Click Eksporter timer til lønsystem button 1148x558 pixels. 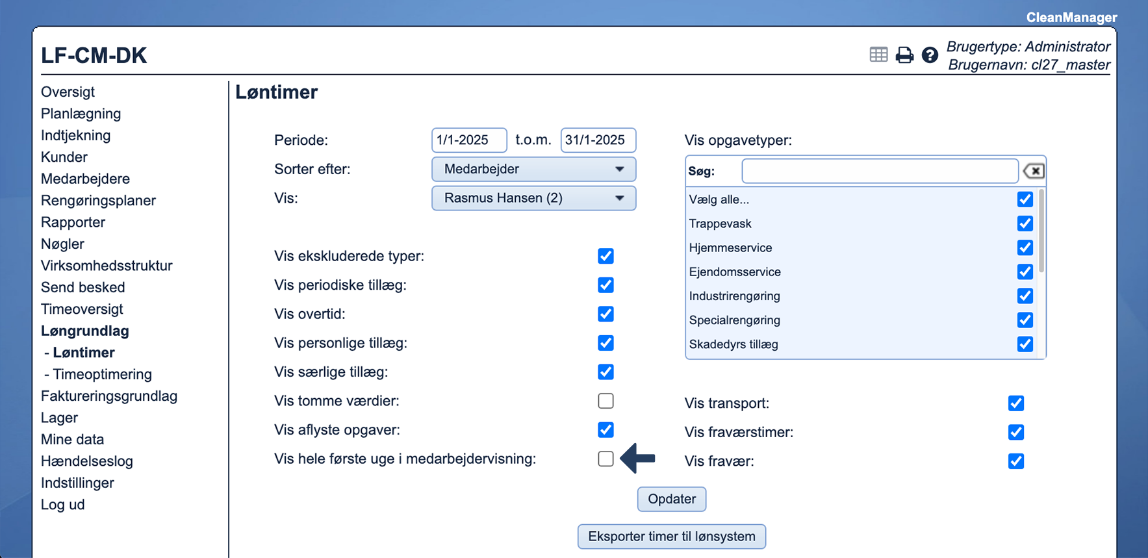(x=671, y=537)
